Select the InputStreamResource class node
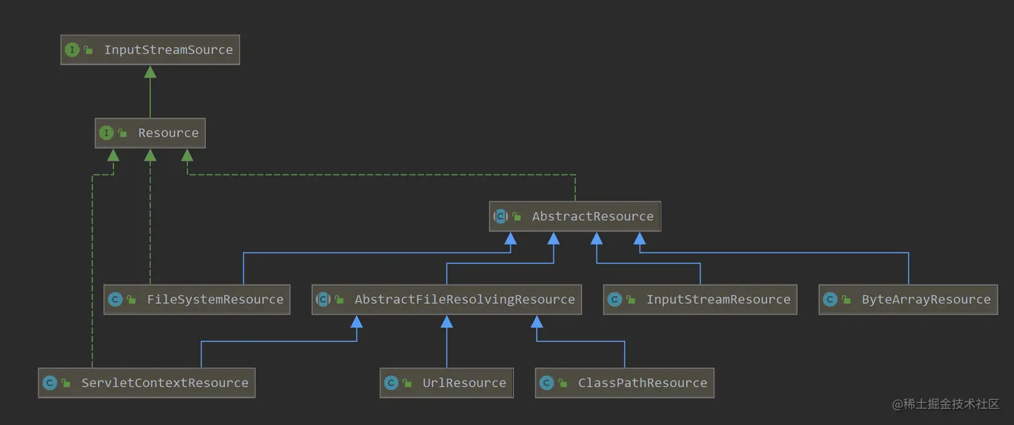Screen dimensions: 1014x425 pyautogui.click(x=700, y=299)
